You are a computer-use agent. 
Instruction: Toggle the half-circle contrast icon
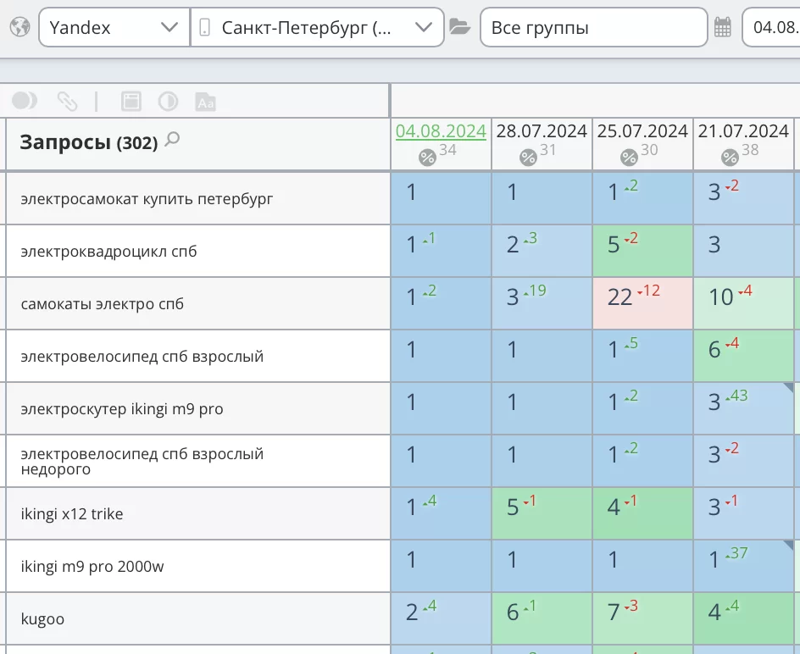168,102
